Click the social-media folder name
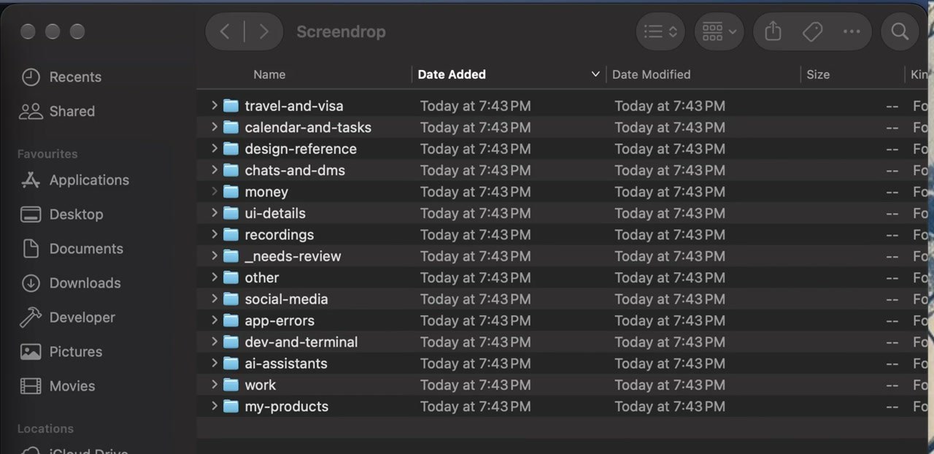The width and height of the screenshot is (934, 454). tap(286, 299)
